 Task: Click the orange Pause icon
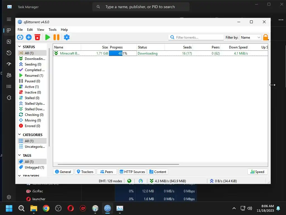(56, 37)
